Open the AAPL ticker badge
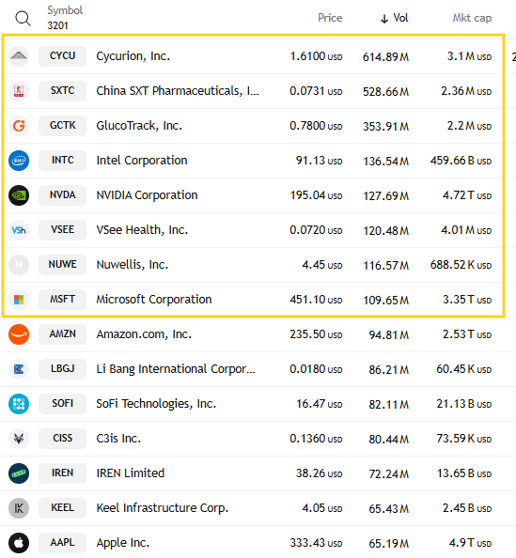Screen dimensions: 516x558 pyautogui.click(x=62, y=543)
